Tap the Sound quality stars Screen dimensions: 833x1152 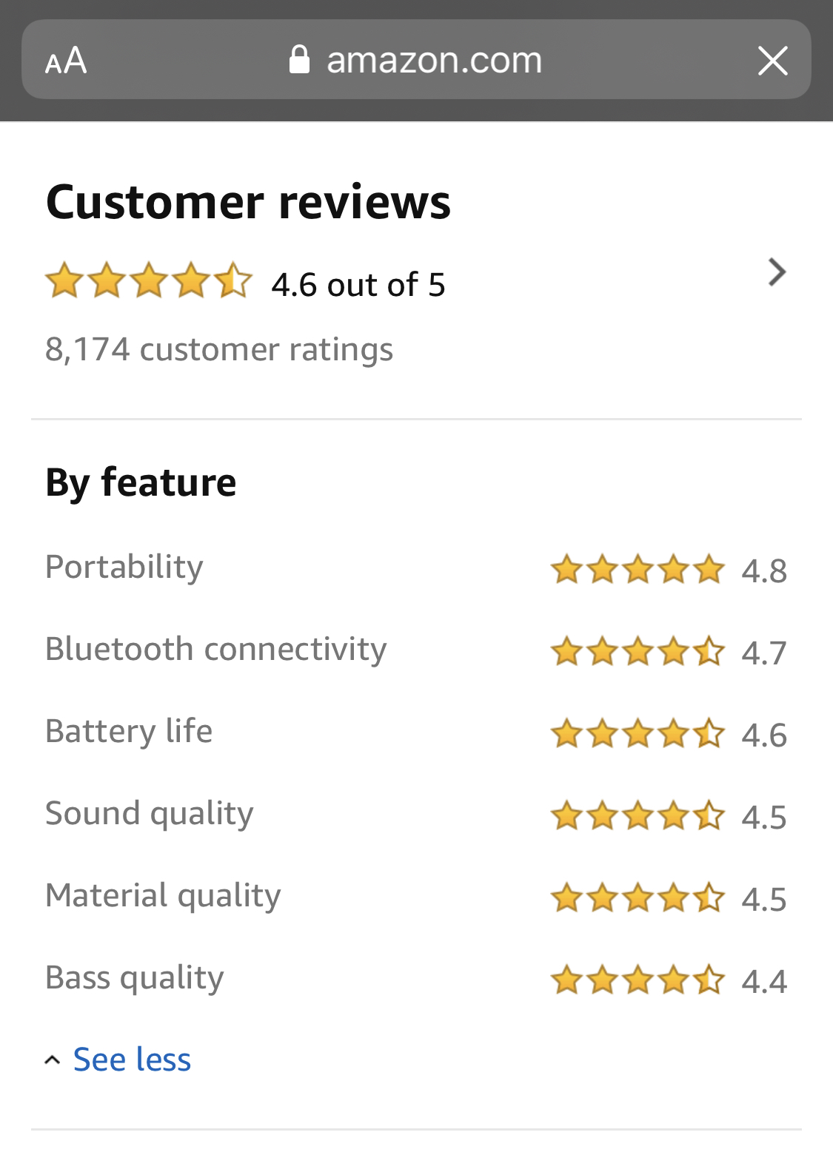point(637,816)
